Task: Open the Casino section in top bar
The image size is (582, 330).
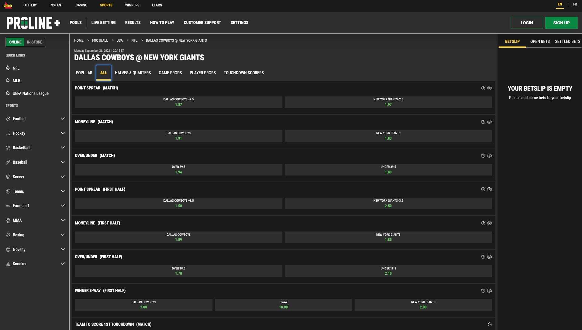Action: [81, 5]
